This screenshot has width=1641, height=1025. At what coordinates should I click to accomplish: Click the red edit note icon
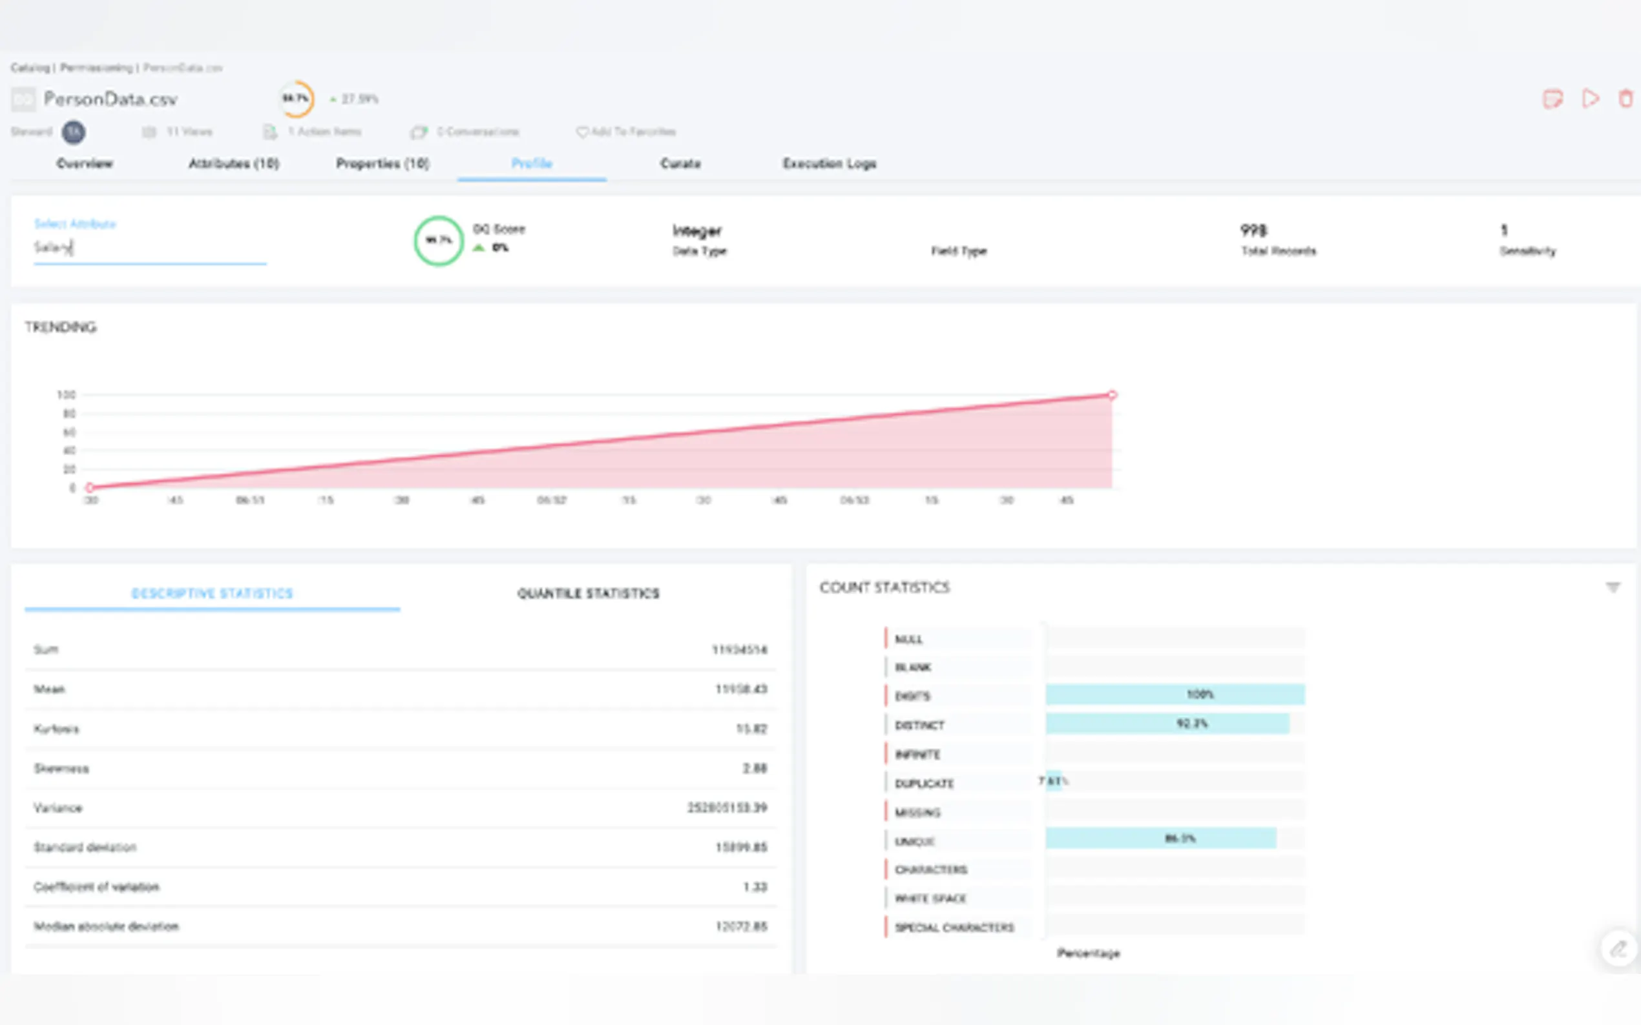1552,99
